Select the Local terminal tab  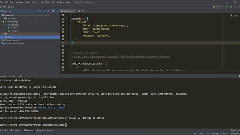(12, 76)
